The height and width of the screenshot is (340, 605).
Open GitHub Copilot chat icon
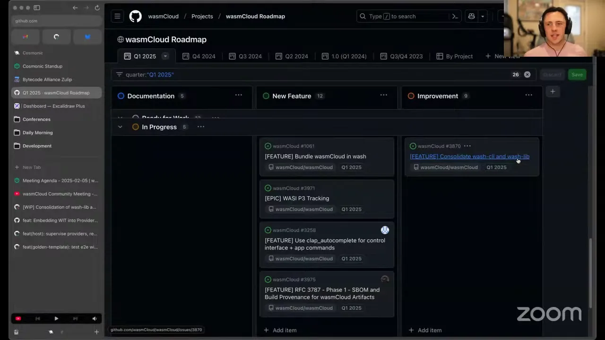471,16
